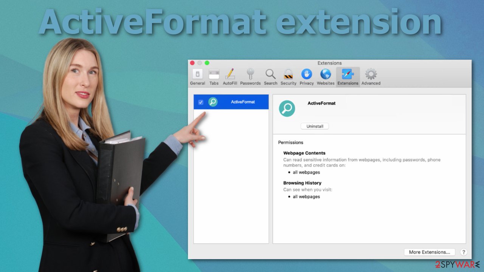Viewport: 484px width, 272px height.
Task: Click the large ActiveFormat icon in details pane
Action: pyautogui.click(x=287, y=108)
